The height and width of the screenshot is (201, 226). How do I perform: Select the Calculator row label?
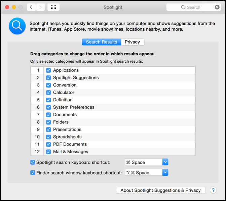[64, 92]
